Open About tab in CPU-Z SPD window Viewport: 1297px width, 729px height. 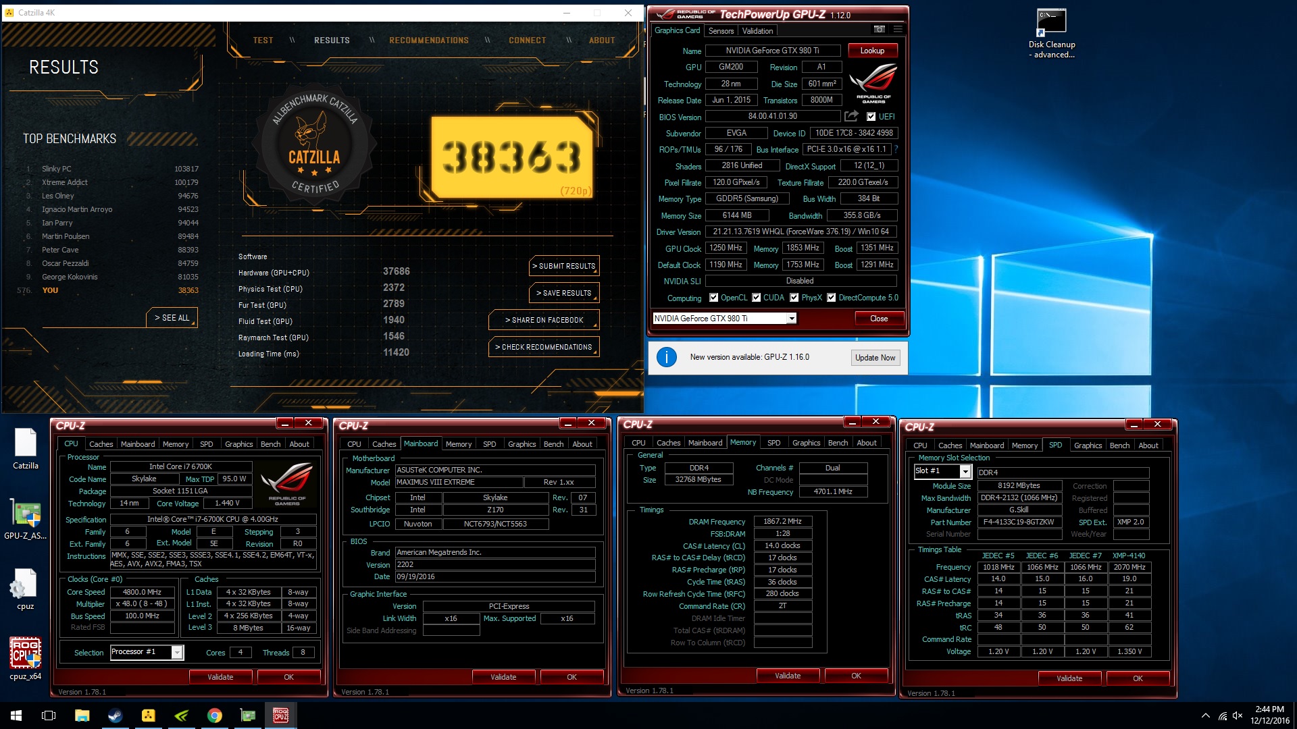click(x=1148, y=446)
